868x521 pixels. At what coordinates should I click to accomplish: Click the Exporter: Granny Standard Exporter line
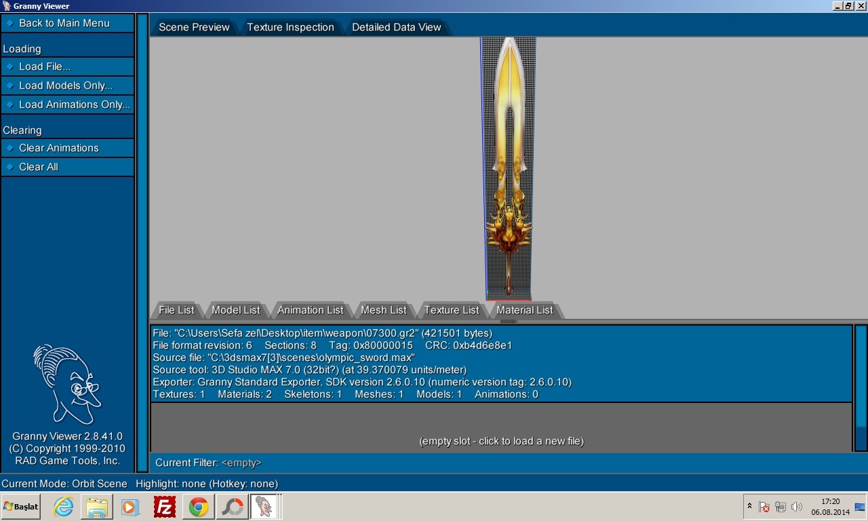click(x=362, y=382)
